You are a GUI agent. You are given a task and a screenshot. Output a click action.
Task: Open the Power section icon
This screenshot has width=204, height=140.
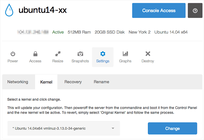tap(13, 54)
